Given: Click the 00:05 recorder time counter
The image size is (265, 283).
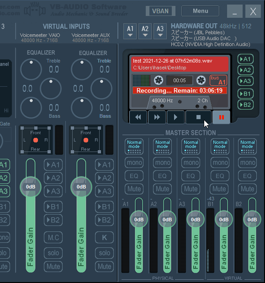Looking at the screenshot, I should click(x=180, y=80).
